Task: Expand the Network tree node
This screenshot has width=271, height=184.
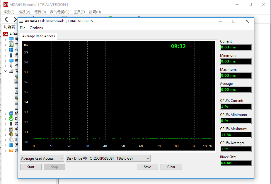Action: (6, 114)
